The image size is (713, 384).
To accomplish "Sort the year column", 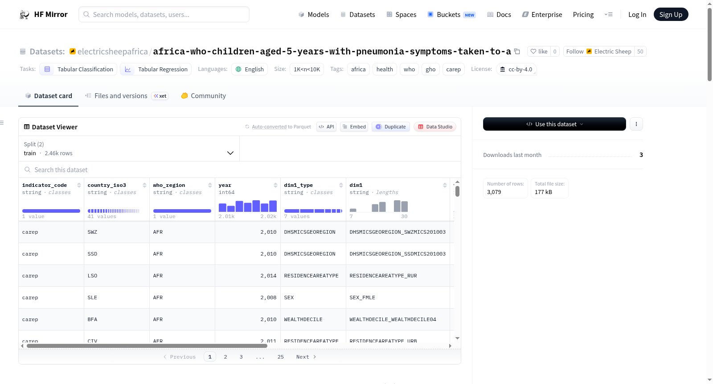I will click(275, 185).
